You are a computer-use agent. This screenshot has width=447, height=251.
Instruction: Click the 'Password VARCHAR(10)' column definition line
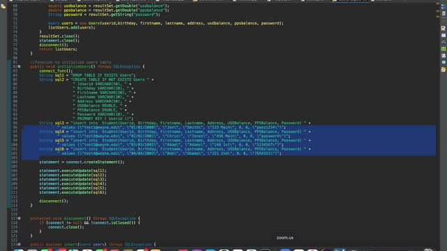point(103,114)
